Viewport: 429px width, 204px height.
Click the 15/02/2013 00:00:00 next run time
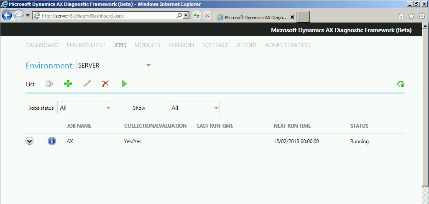(x=296, y=141)
